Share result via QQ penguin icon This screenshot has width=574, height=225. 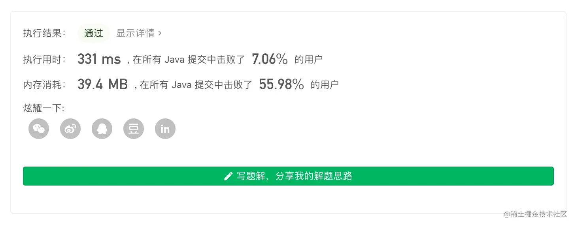(102, 129)
